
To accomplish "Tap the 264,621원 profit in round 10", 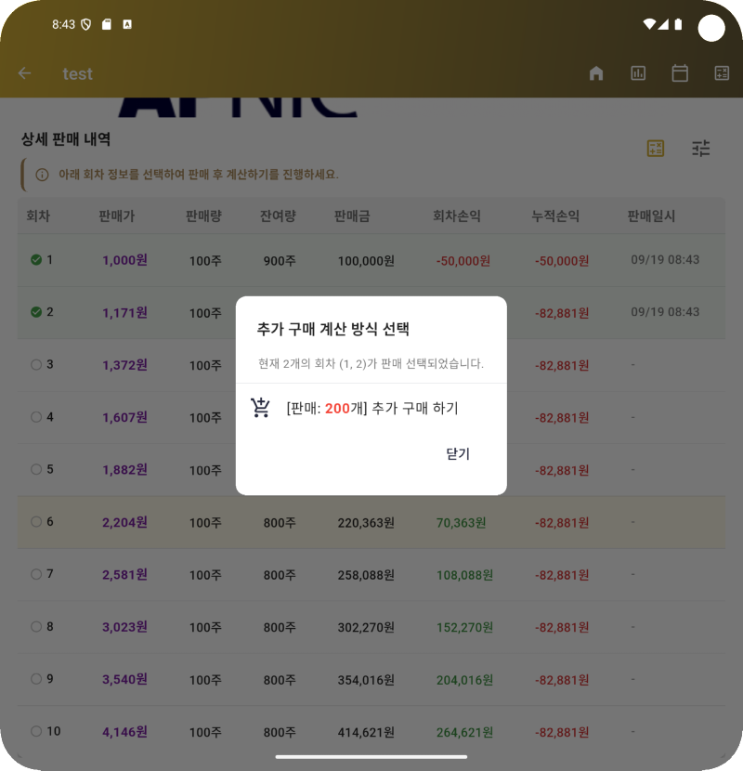I will 464,732.
